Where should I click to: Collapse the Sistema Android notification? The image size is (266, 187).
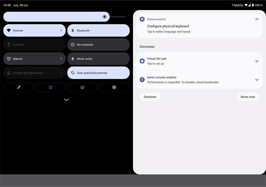(x=257, y=19)
